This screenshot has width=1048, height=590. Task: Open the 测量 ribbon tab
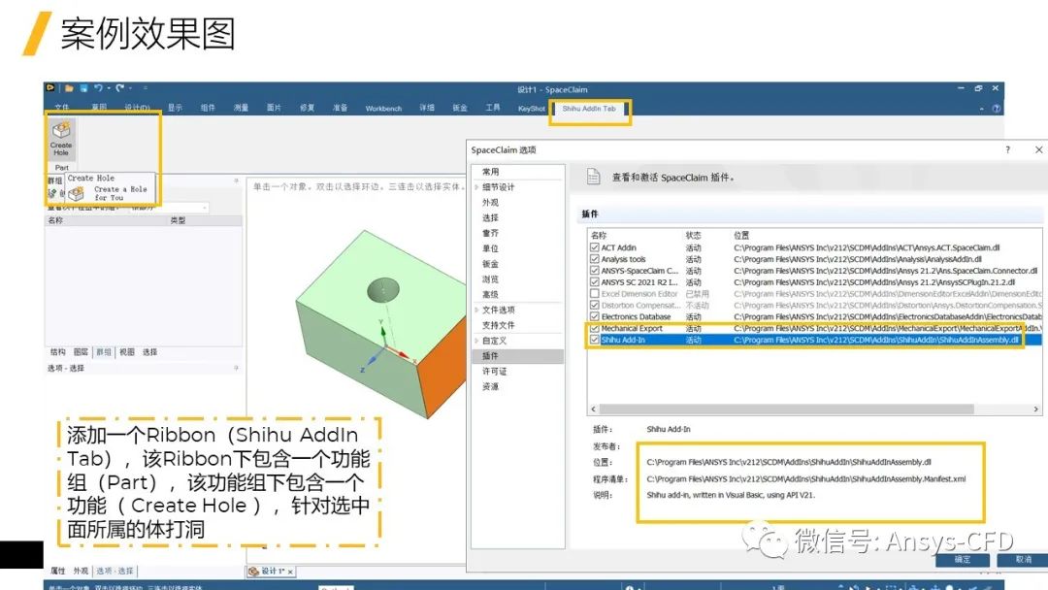click(241, 108)
